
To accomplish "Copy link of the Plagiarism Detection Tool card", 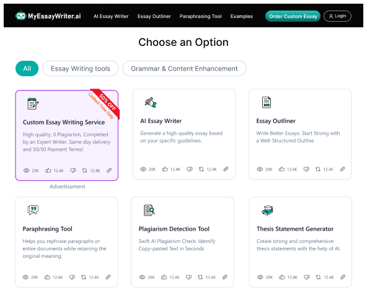I will pyautogui.click(x=224, y=277).
